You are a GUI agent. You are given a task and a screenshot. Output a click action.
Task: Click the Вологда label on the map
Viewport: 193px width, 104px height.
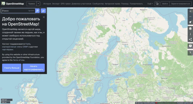tap(164, 78)
